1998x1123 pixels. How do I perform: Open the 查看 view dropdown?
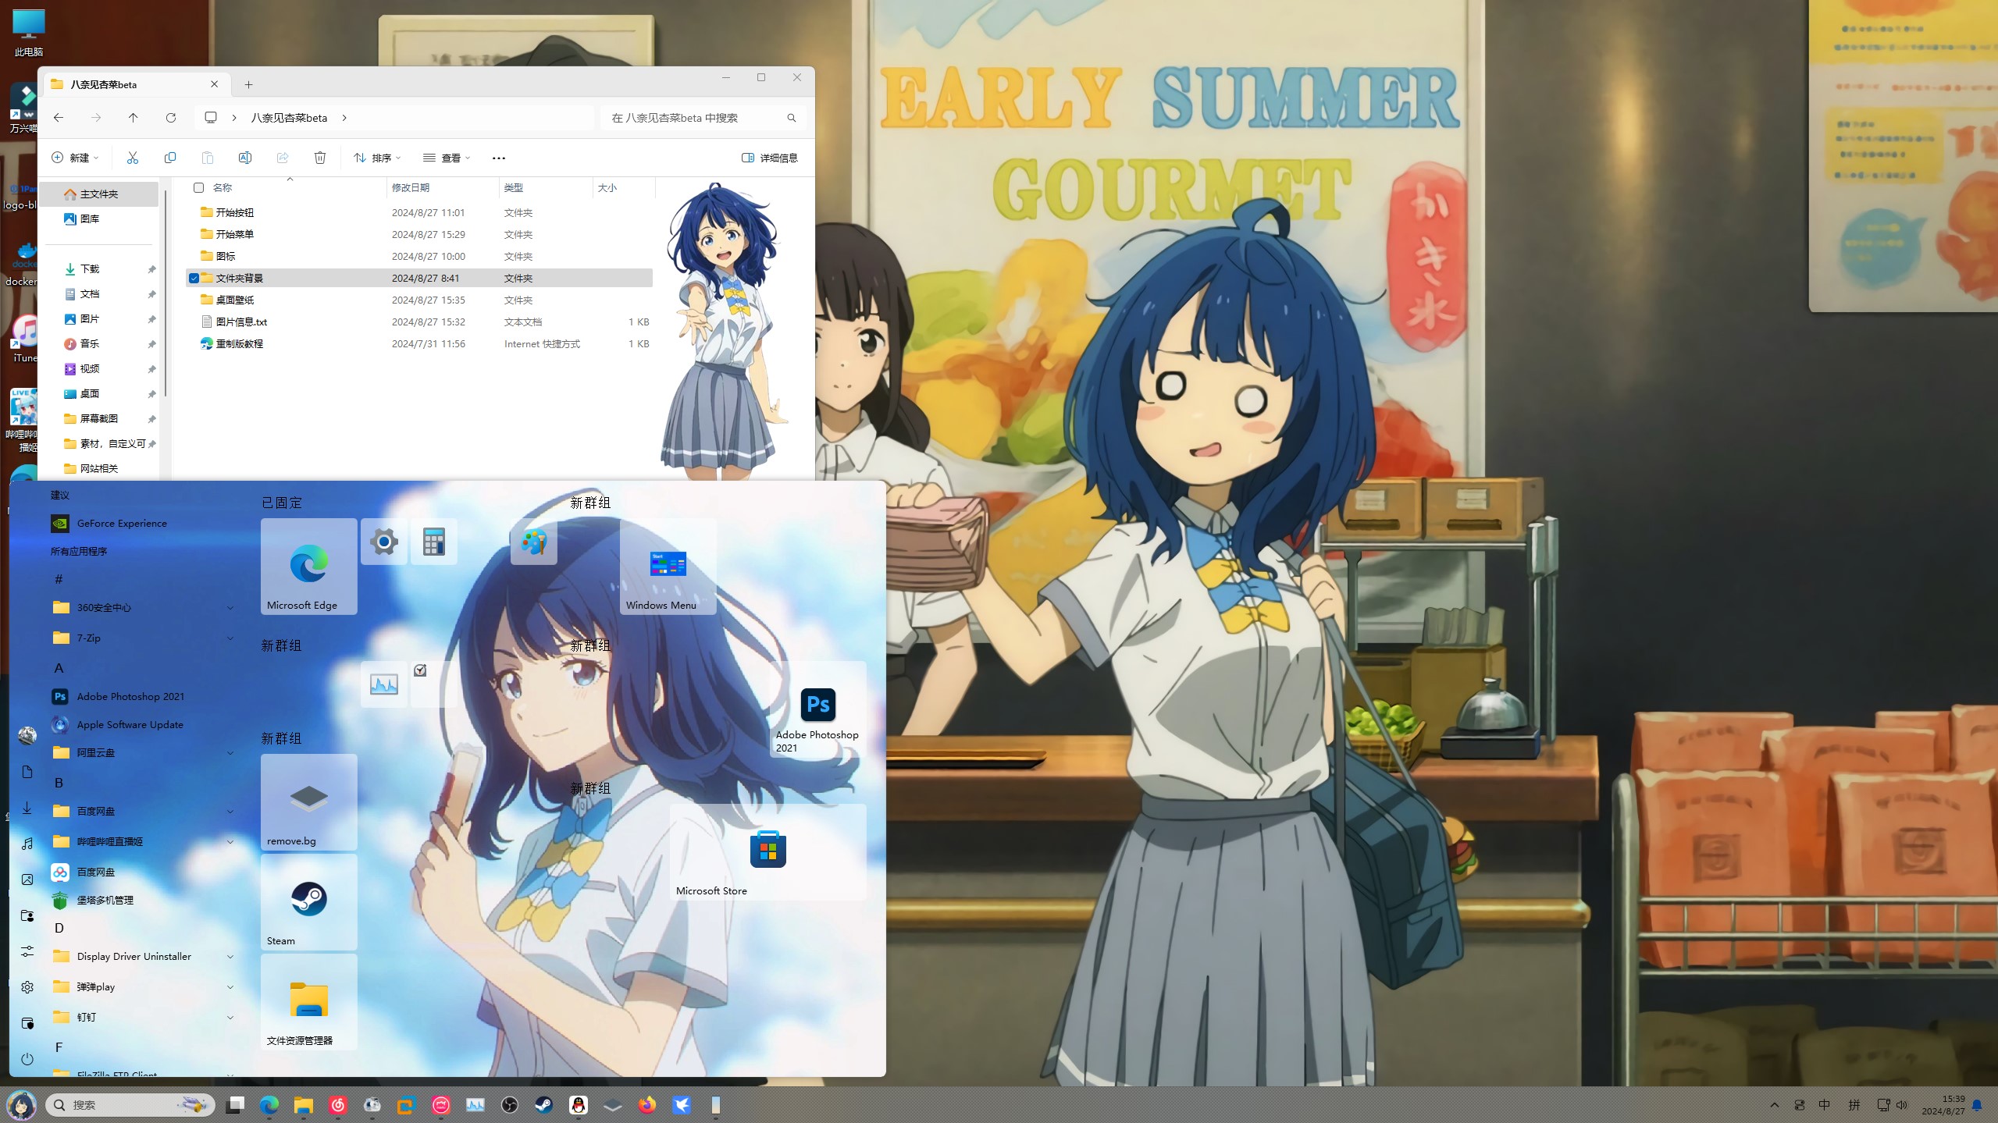447,158
